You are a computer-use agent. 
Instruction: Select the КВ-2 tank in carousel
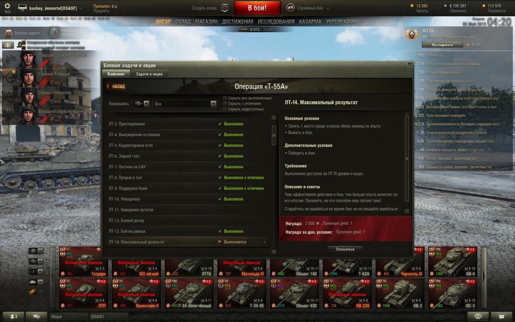(400, 294)
